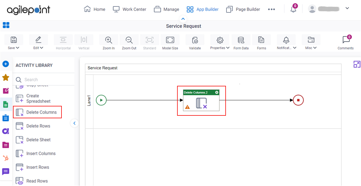The height and width of the screenshot is (186, 361).
Task: Open the blue clipboard sidebar icon
Action: pos(6,118)
